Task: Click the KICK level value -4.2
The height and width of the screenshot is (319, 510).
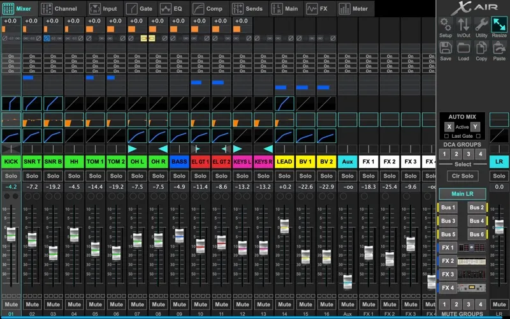Action: click(11, 187)
